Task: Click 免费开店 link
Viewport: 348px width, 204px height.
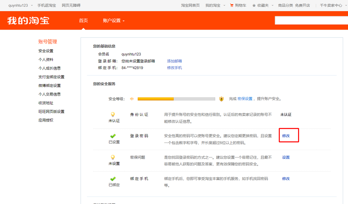Action: click(x=302, y=5)
